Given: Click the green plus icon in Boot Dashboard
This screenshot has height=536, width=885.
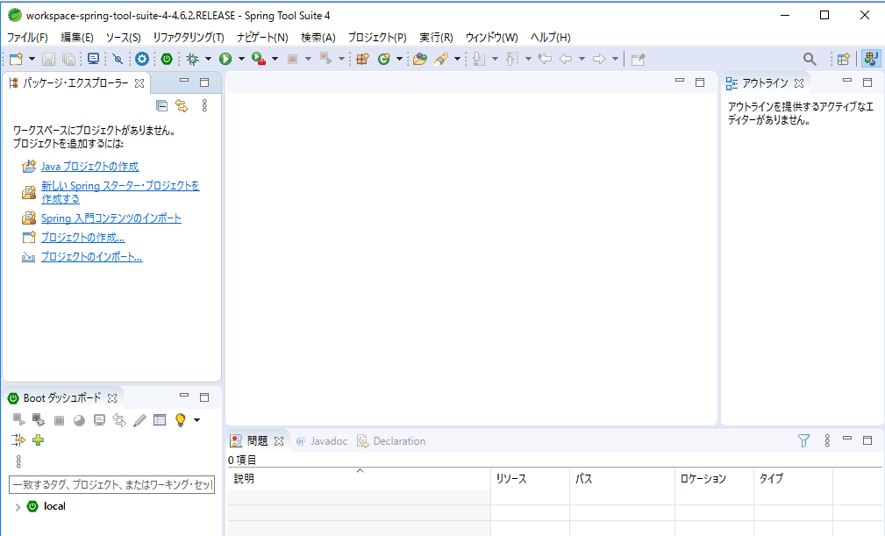Looking at the screenshot, I should (x=38, y=440).
